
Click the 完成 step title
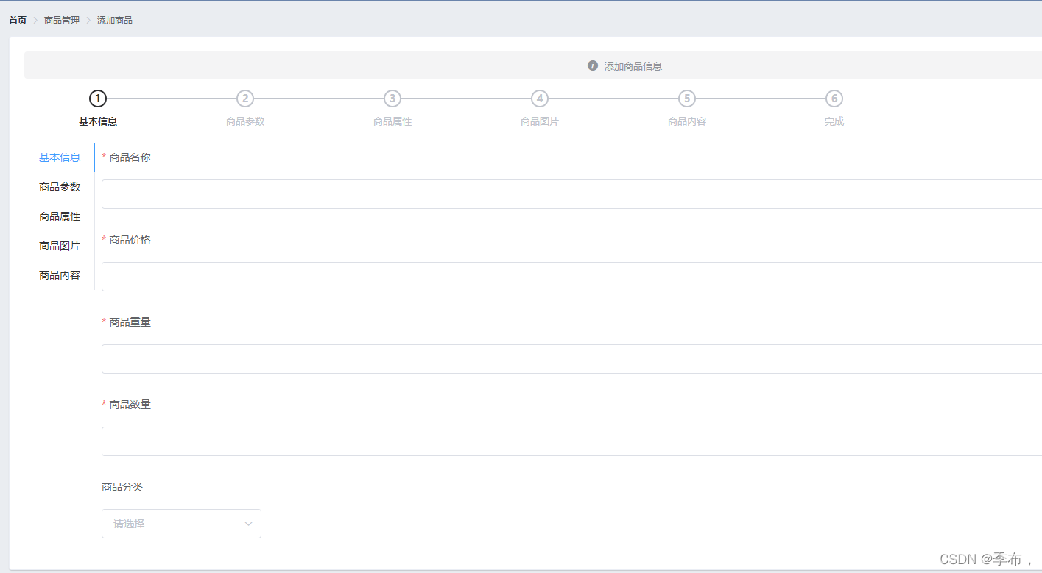tap(834, 121)
